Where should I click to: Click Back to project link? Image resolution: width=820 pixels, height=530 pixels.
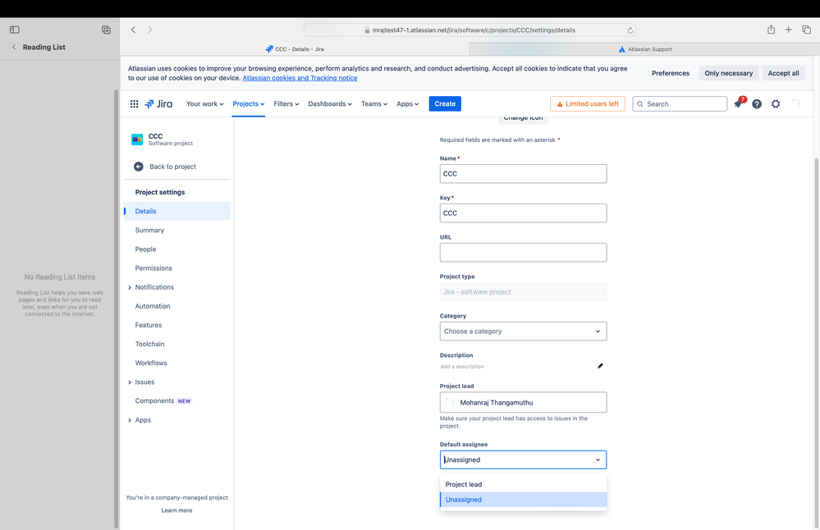172,167
